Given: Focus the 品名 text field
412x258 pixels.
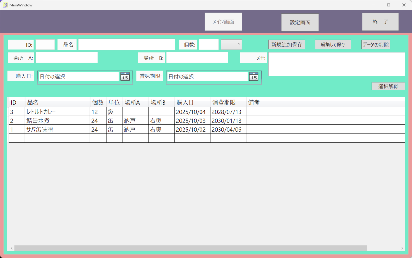Looking at the screenshot, I should (126, 44).
